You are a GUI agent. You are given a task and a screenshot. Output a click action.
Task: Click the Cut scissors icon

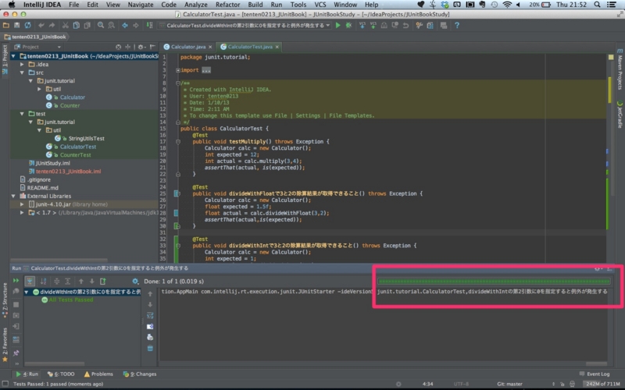point(66,26)
